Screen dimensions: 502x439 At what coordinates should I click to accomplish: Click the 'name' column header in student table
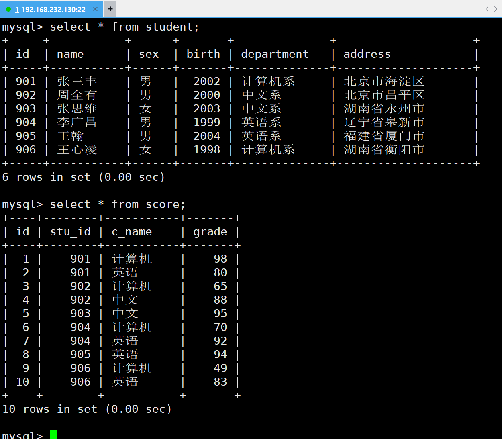tap(70, 54)
